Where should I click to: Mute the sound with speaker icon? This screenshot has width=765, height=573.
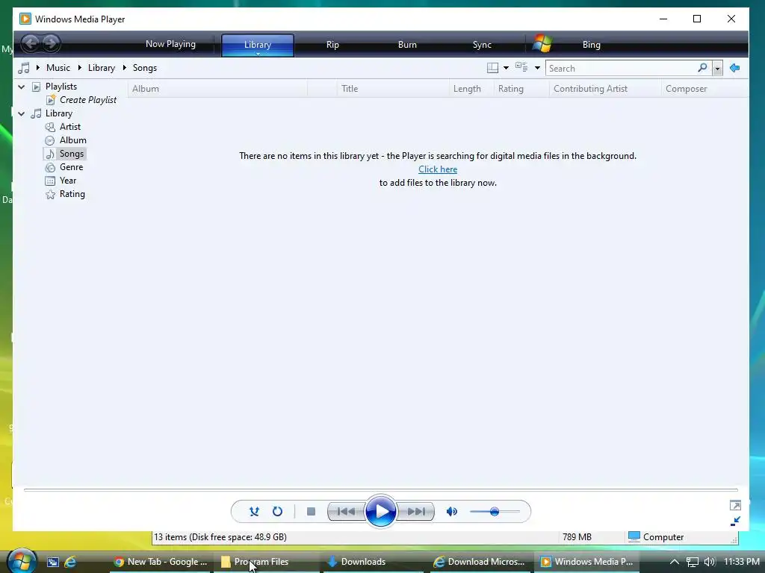(x=452, y=511)
